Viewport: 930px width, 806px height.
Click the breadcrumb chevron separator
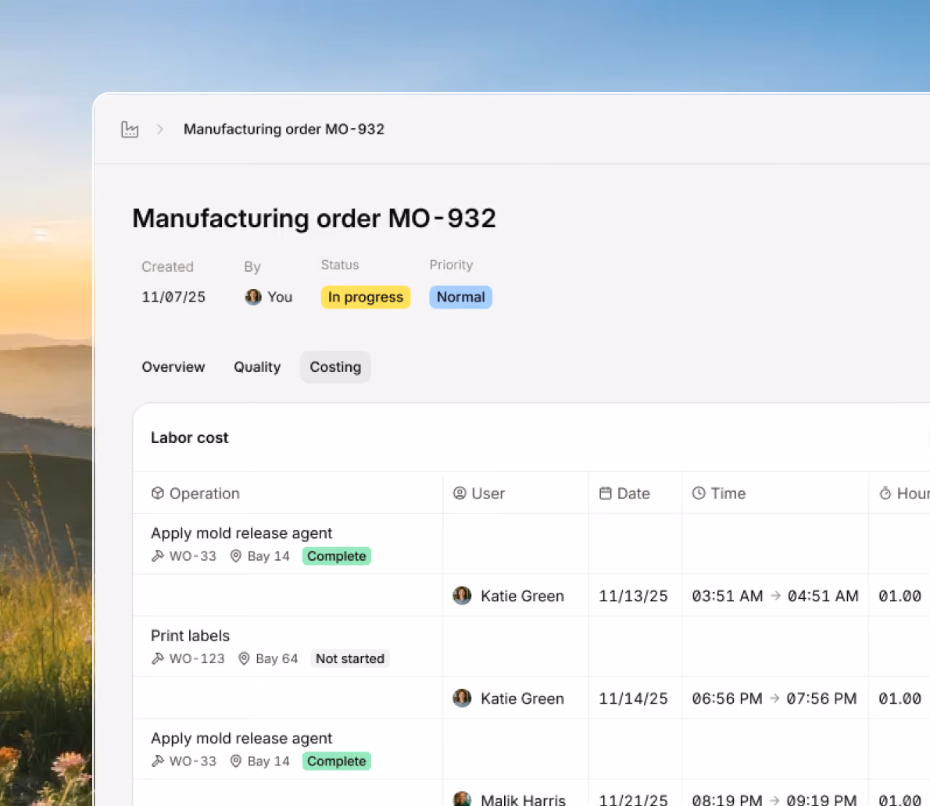click(x=159, y=129)
